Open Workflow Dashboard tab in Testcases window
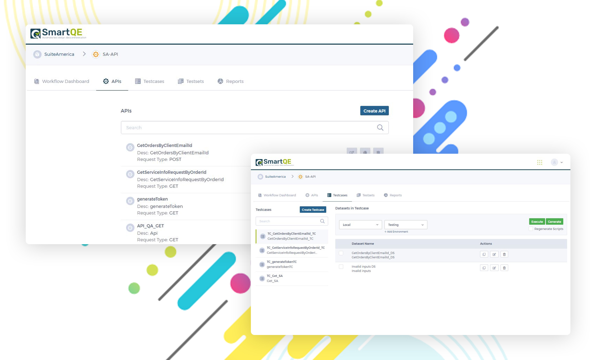The height and width of the screenshot is (360, 599). (x=277, y=195)
